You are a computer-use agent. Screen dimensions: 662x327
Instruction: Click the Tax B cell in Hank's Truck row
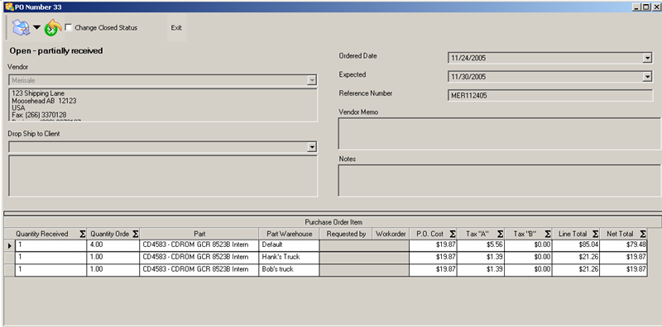click(x=528, y=257)
